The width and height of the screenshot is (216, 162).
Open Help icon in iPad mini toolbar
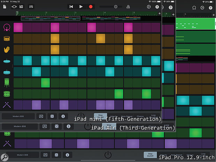point(157,7)
